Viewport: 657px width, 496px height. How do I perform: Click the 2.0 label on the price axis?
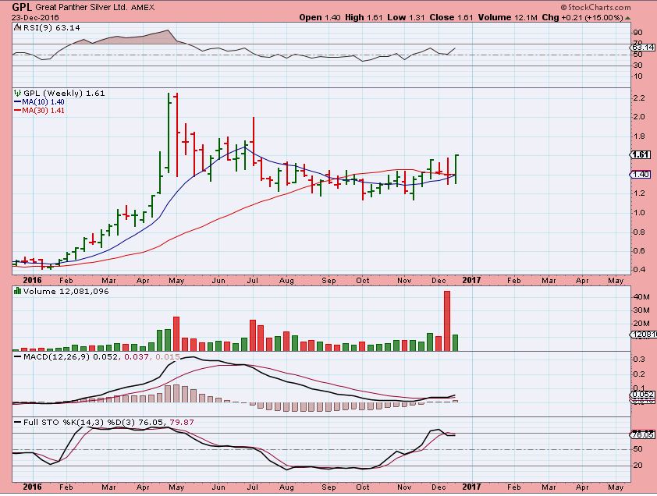click(x=639, y=117)
